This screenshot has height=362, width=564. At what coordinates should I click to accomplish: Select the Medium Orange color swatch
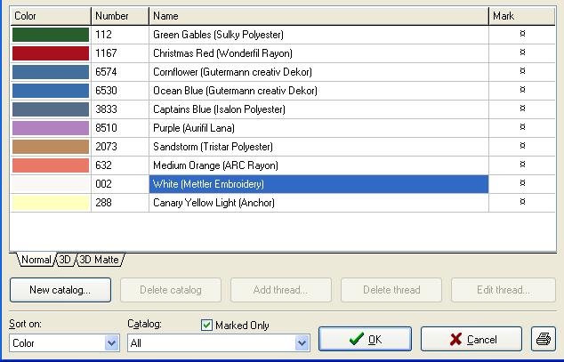[x=51, y=165]
